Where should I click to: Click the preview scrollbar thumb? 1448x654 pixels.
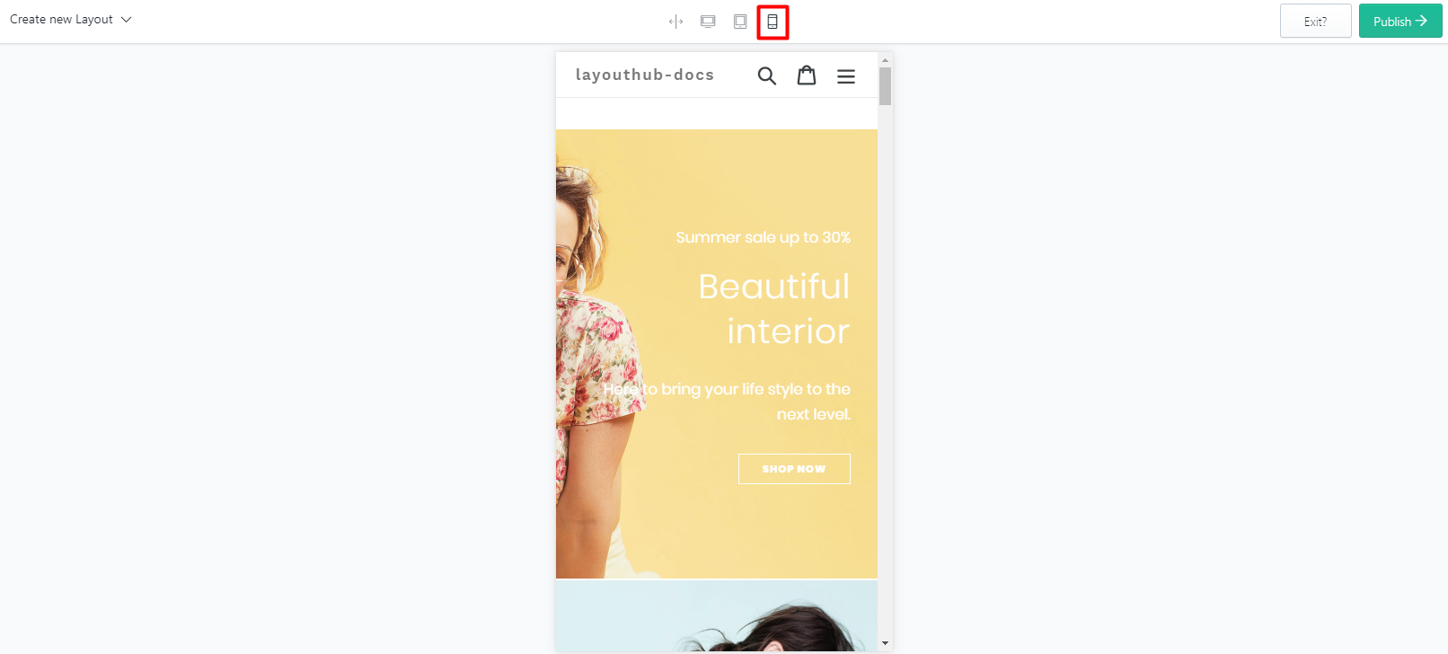tap(885, 86)
